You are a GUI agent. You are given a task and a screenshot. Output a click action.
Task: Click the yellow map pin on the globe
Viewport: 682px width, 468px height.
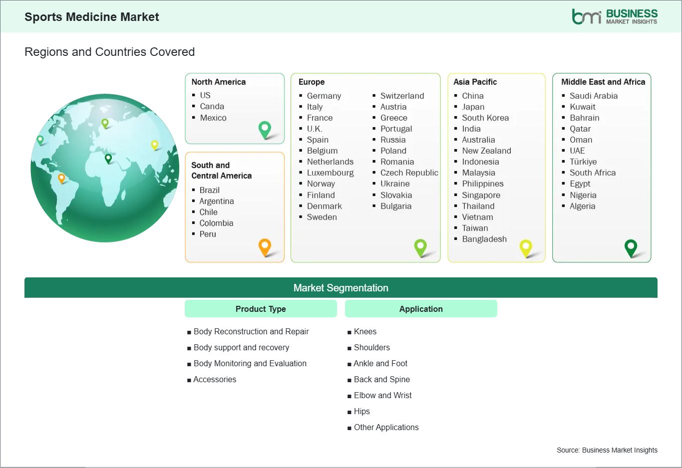(x=155, y=145)
